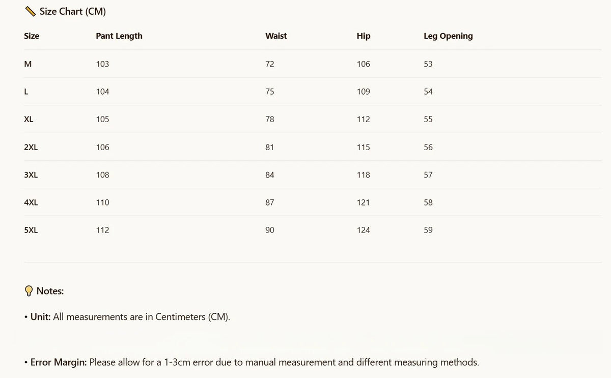Image resolution: width=611 pixels, height=378 pixels.
Task: Select the M size row label
Action: tap(28, 64)
